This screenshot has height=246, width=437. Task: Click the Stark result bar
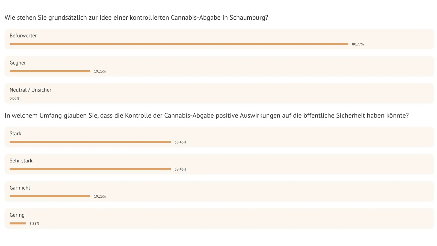point(90,142)
